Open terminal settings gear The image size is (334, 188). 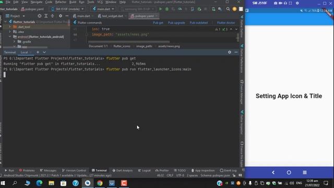click(x=230, y=52)
